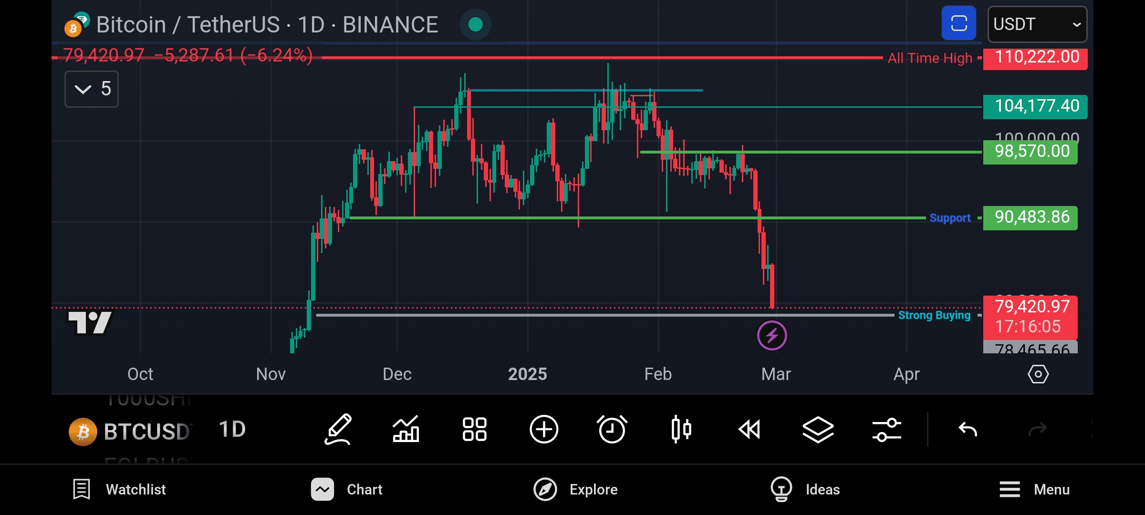Open chart settings sliders icon
The image size is (1145, 515).
click(887, 429)
